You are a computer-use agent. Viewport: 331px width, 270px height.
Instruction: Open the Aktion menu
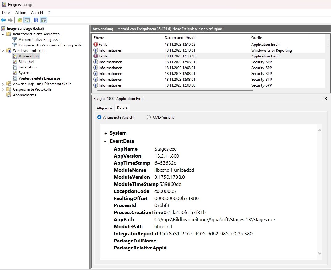click(21, 13)
